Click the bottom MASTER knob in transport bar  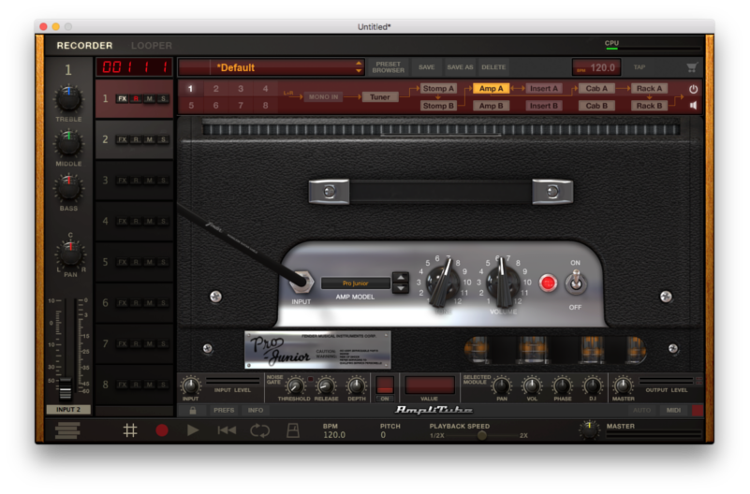click(589, 430)
